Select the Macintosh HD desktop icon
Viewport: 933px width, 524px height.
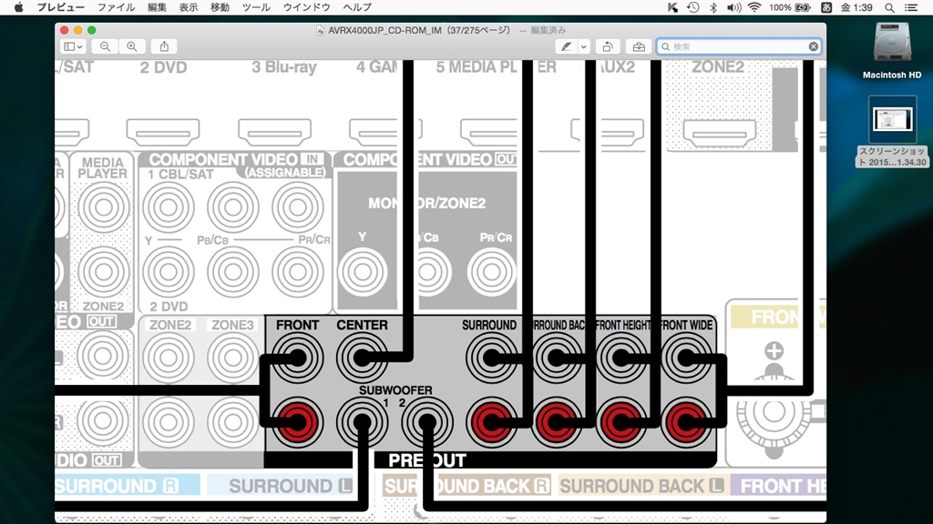(892, 51)
